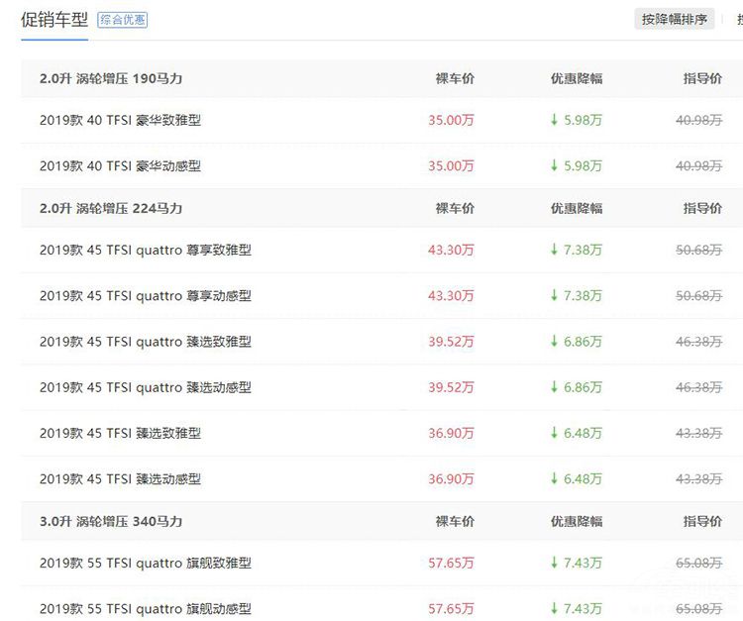This screenshot has width=743, height=621.
Task: Click 裸车价 column header in 224马力 section
Action: tap(455, 208)
